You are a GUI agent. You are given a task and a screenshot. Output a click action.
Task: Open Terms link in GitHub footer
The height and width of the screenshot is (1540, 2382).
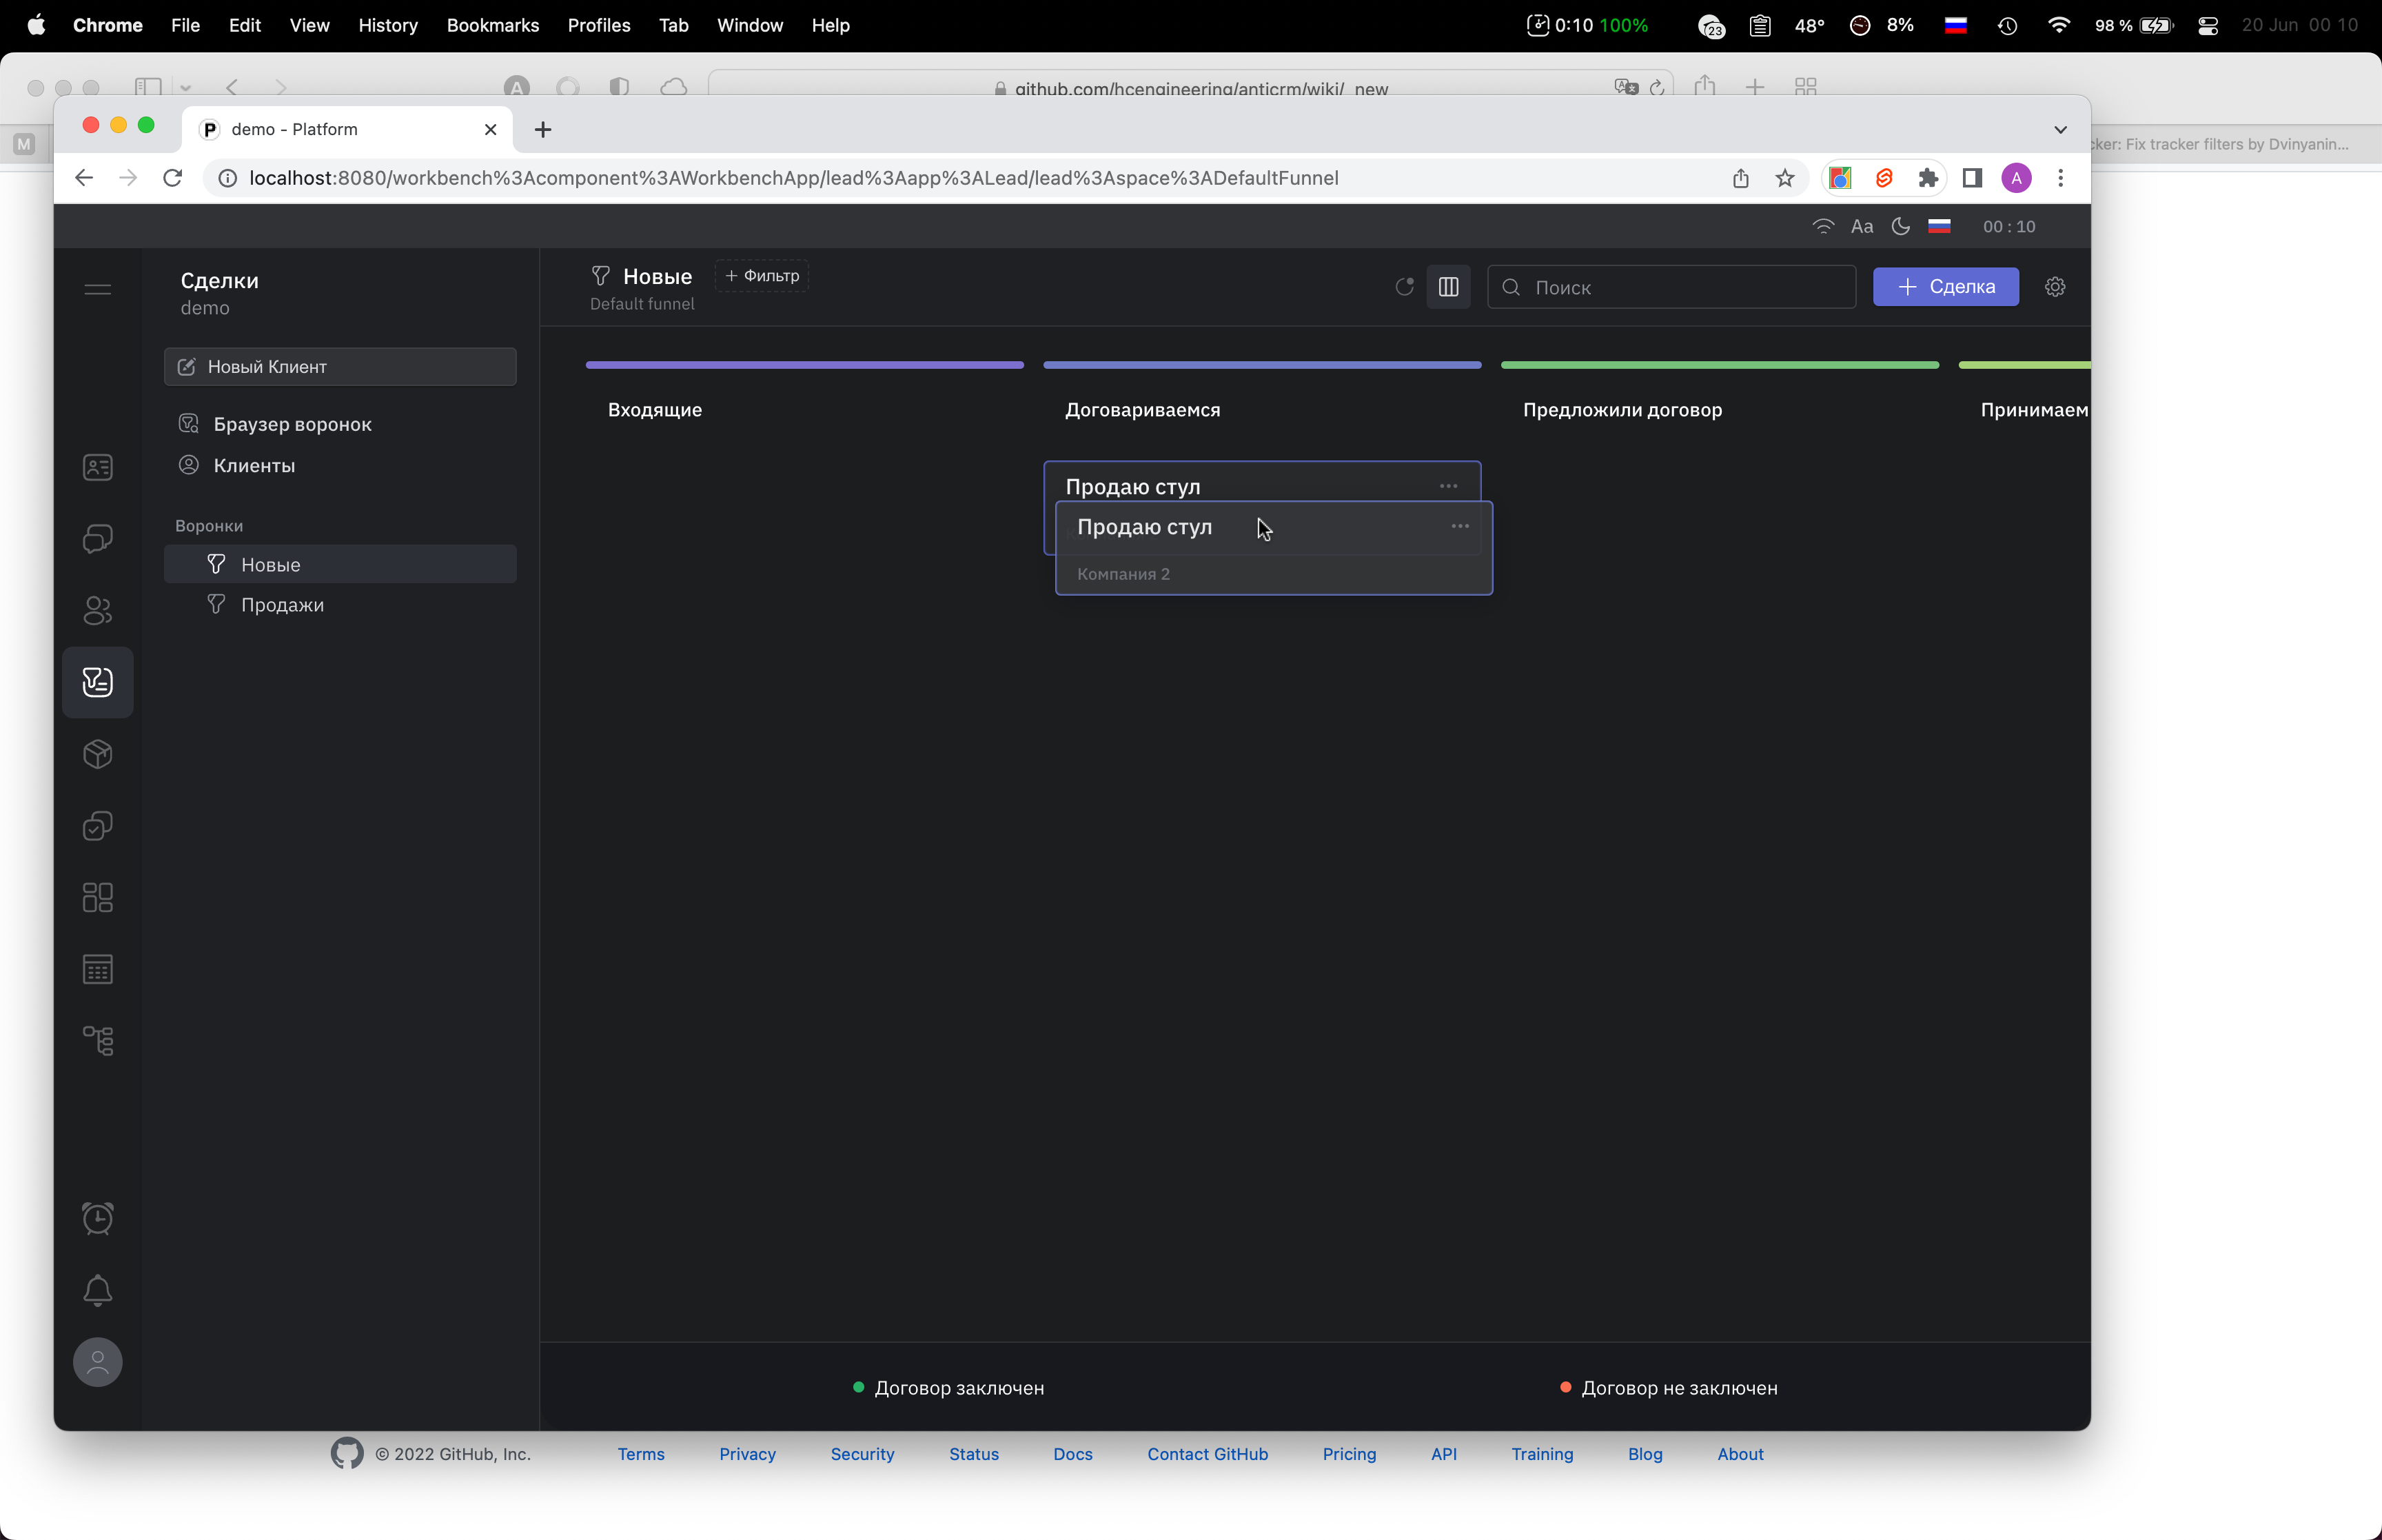[641, 1454]
